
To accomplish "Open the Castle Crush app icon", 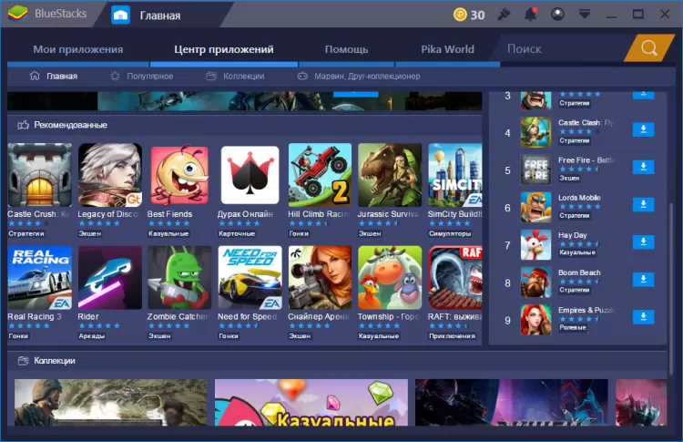I will point(40,175).
